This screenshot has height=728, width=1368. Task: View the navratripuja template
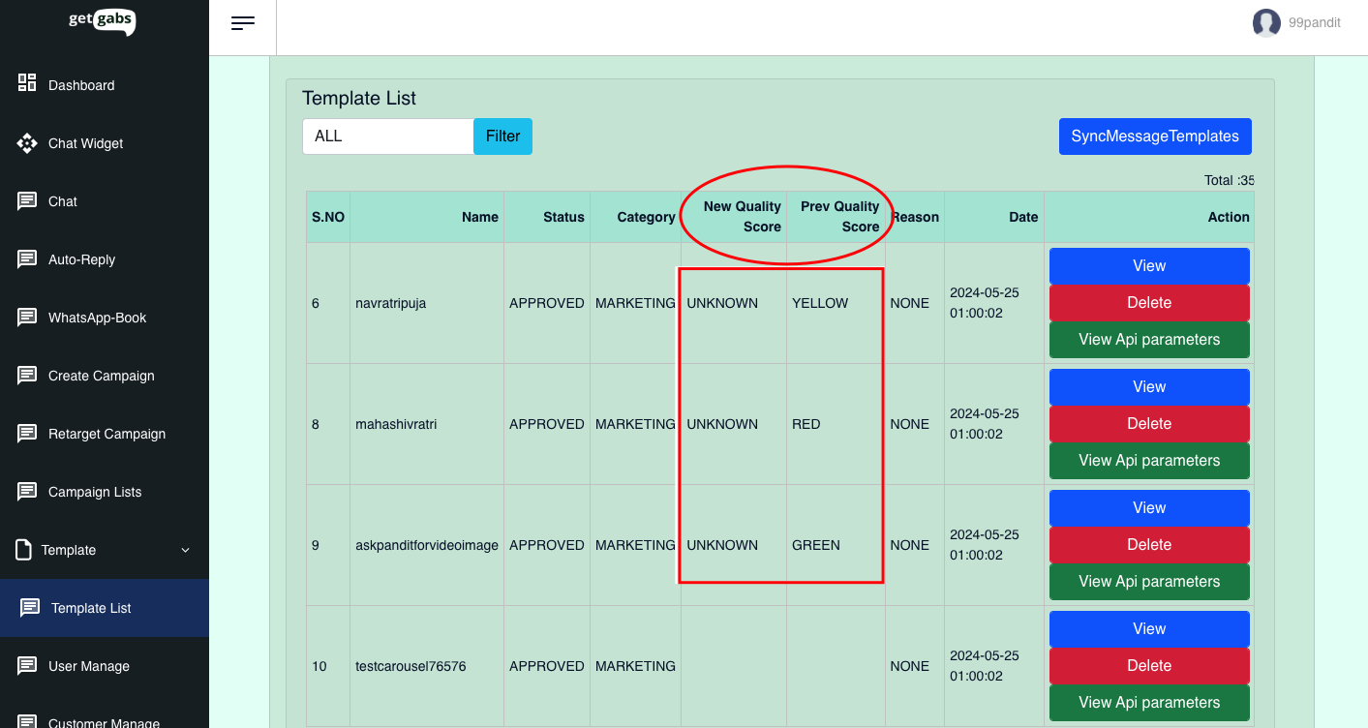(x=1148, y=266)
